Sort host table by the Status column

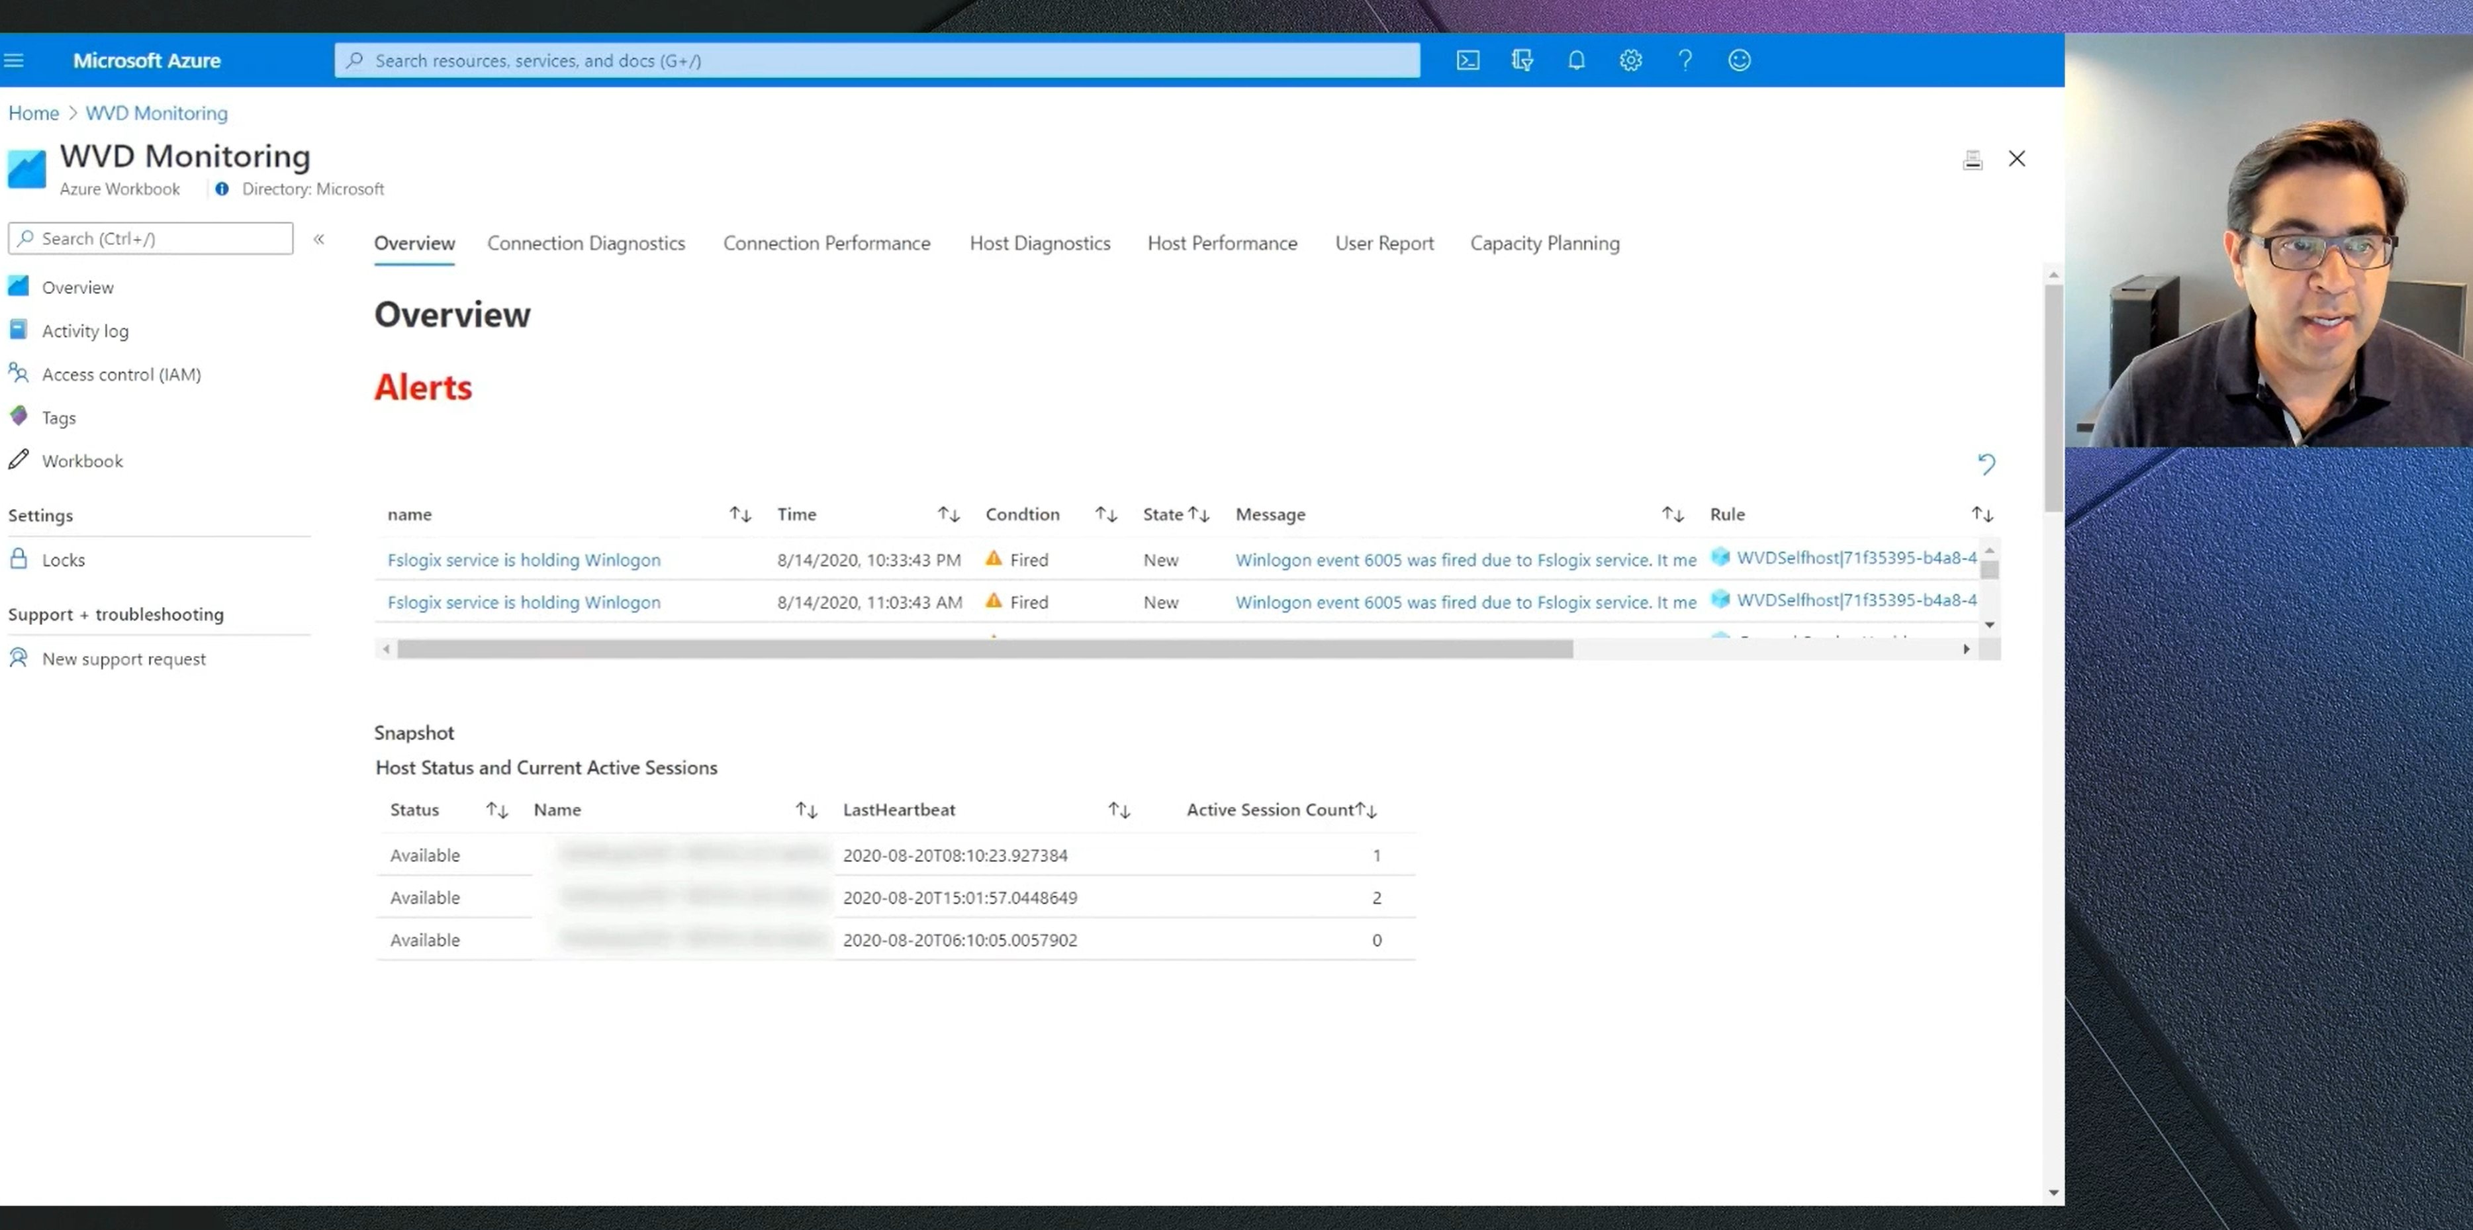(496, 810)
